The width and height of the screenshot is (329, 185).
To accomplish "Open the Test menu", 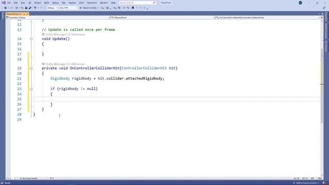I will (64, 3).
